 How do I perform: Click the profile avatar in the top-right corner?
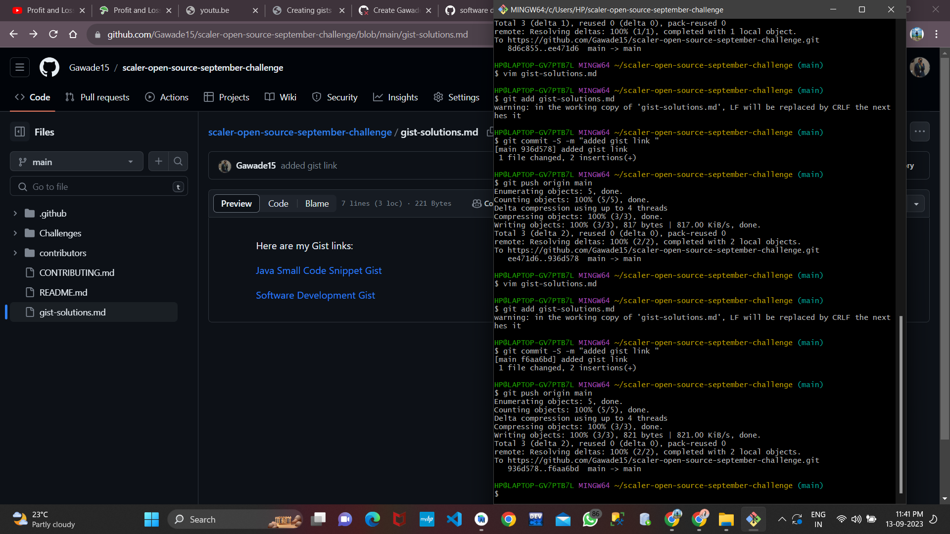919,67
